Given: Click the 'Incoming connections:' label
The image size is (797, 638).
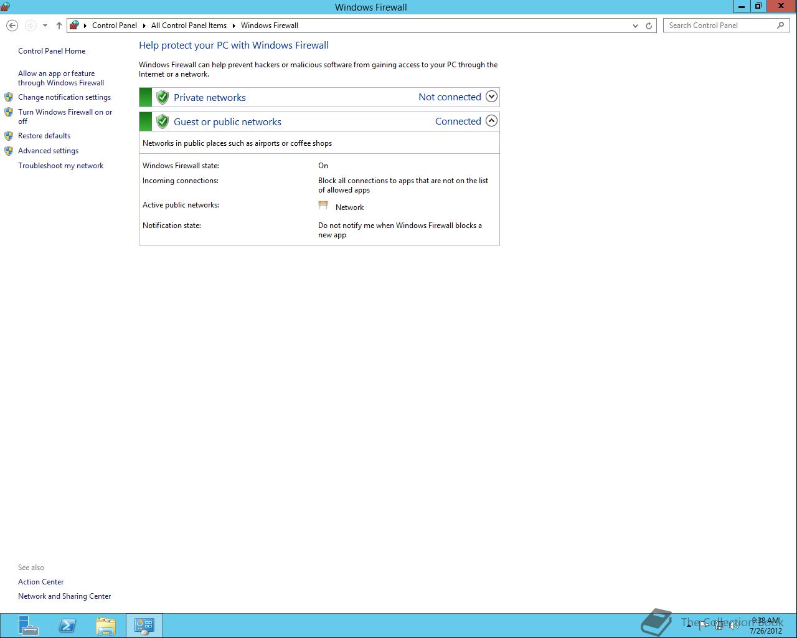Looking at the screenshot, I should tap(180, 181).
